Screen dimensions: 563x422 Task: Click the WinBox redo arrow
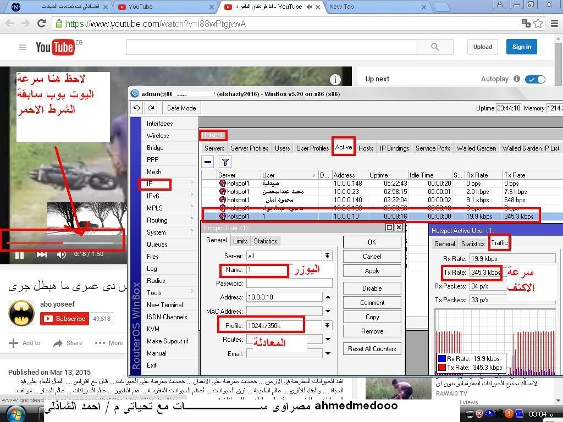coord(151,108)
